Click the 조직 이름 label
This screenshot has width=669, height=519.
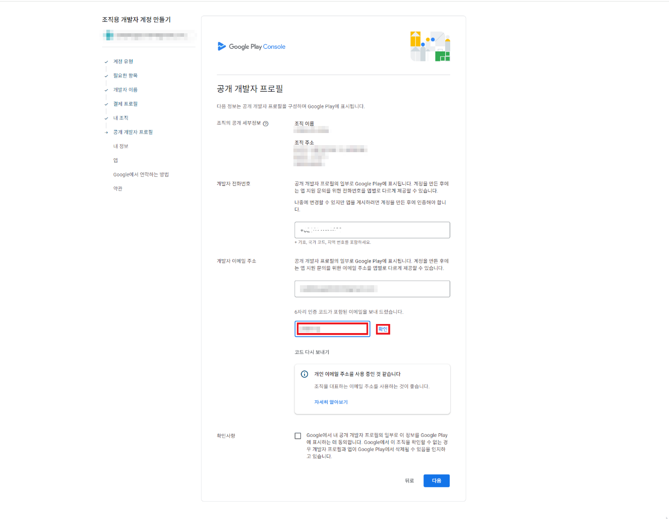(x=304, y=123)
